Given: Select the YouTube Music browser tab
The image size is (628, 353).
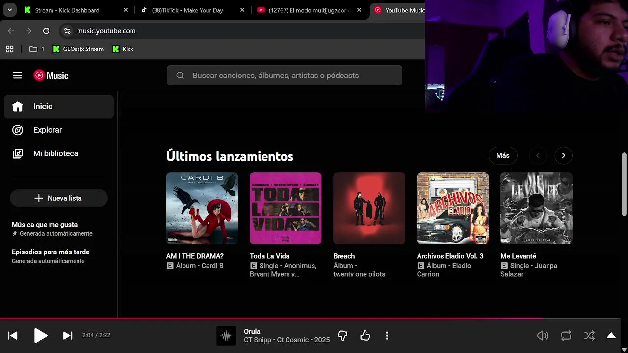Looking at the screenshot, I should 398,10.
